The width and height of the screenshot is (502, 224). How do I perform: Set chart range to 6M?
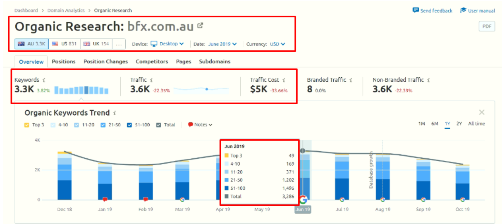[x=435, y=124]
